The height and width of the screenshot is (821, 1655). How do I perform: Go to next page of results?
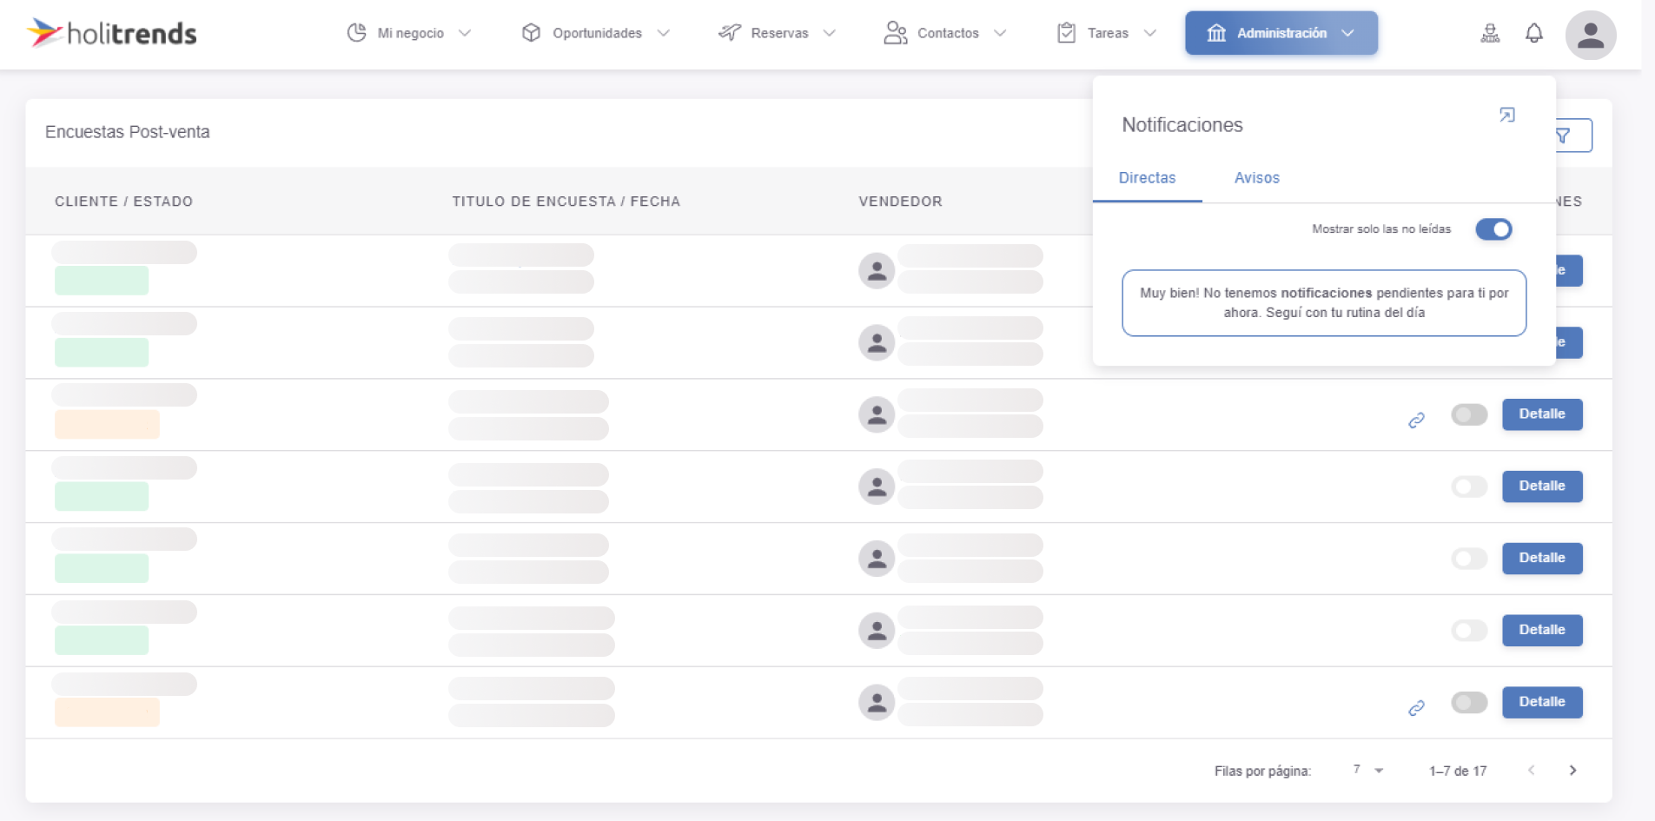pos(1572,771)
